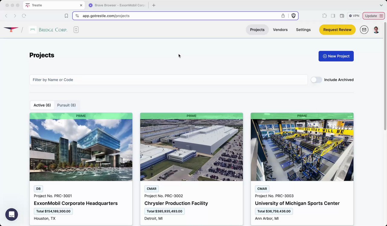Open the browser extensions puzzle icon
Viewport: 387px width, 226px height.
click(324, 16)
